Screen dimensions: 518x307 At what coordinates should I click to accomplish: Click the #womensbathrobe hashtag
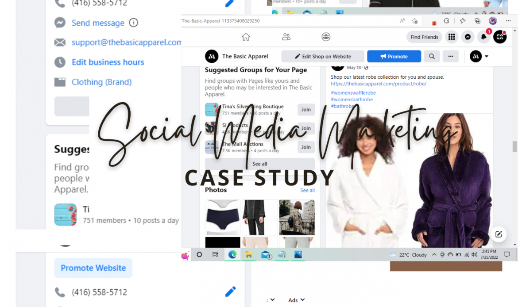352,100
